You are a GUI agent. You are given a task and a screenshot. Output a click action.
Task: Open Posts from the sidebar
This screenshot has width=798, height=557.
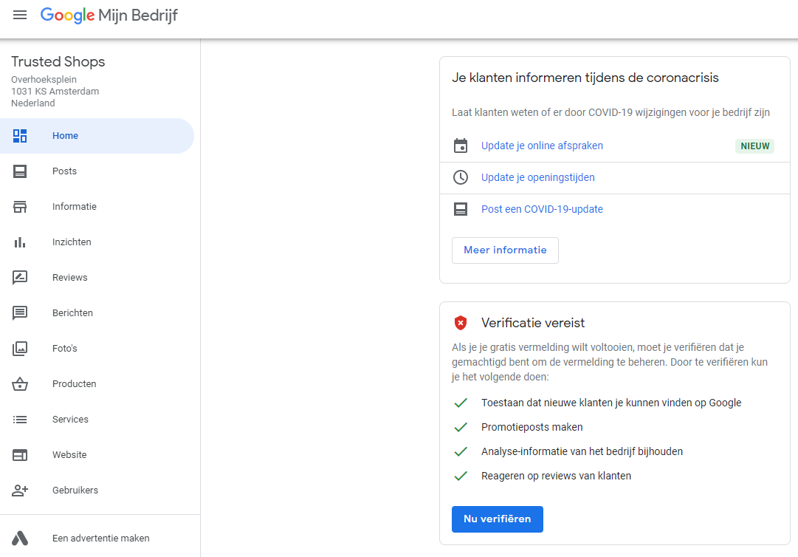(97, 171)
